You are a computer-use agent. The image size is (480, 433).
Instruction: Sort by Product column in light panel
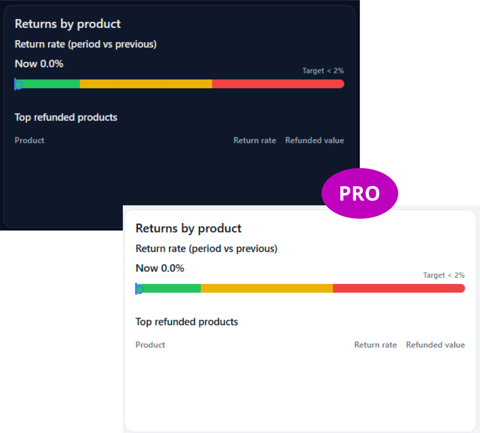click(x=150, y=345)
